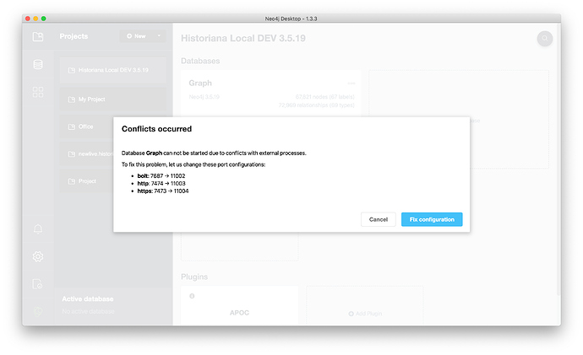Open the Graph Apps grid icon
Image resolution: width=583 pixels, height=355 pixels.
pos(38,92)
